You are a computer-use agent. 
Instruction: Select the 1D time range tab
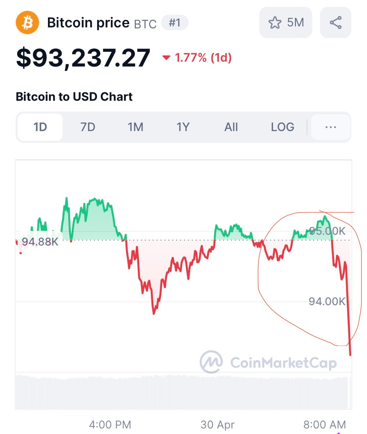40,127
